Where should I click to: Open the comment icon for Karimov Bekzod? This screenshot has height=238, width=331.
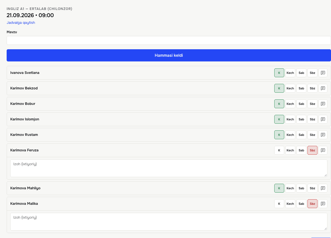point(323,88)
